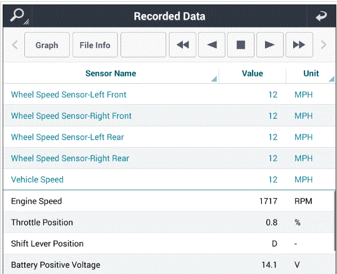Screen dimensions: 337x274
Task: Select the Vehicle Speed row
Action: coord(169,179)
